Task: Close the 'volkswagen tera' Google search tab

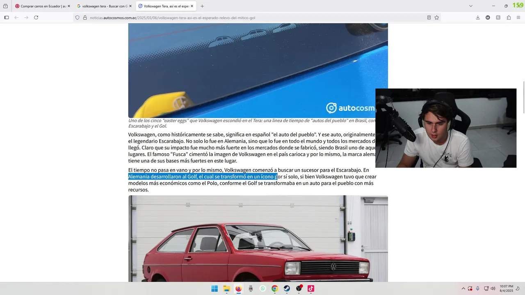Action: pyautogui.click(x=130, y=6)
